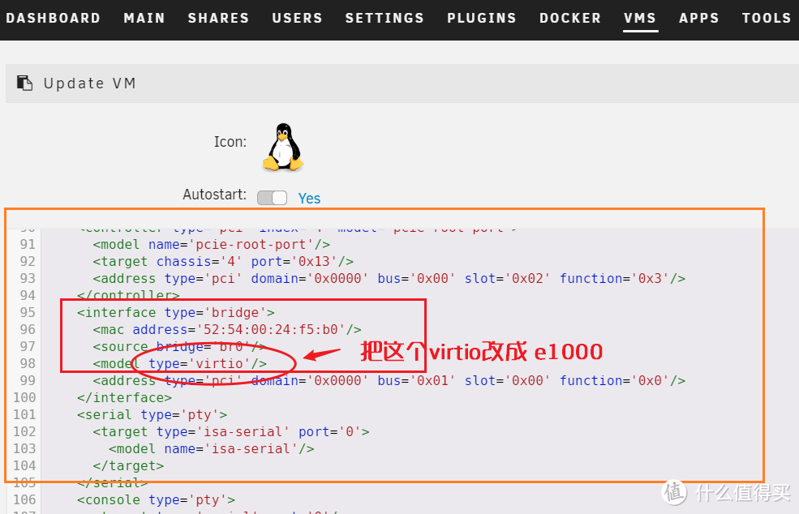Navigate to the Settings tab
The width and height of the screenshot is (799, 514).
tap(384, 18)
